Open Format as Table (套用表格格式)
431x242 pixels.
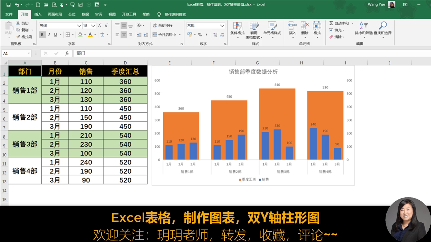click(254, 30)
